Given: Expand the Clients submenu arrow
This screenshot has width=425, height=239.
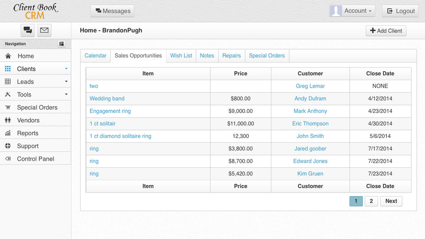Looking at the screenshot, I should click(x=66, y=69).
